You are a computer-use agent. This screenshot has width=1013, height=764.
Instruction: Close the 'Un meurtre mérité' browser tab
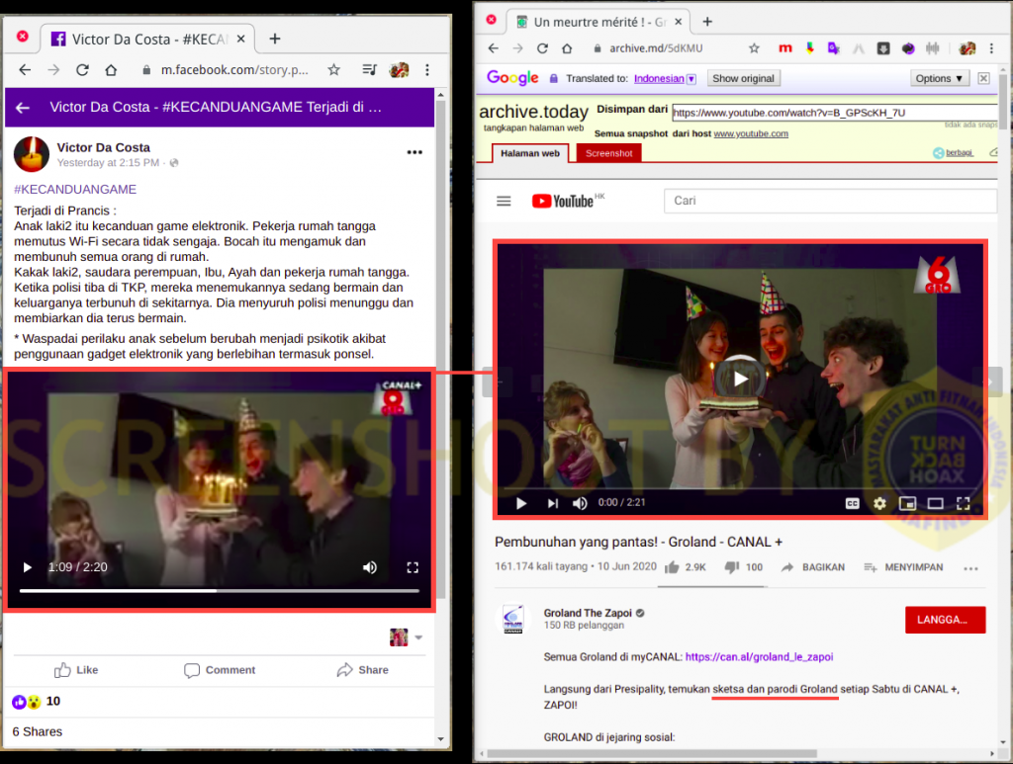[x=679, y=22]
